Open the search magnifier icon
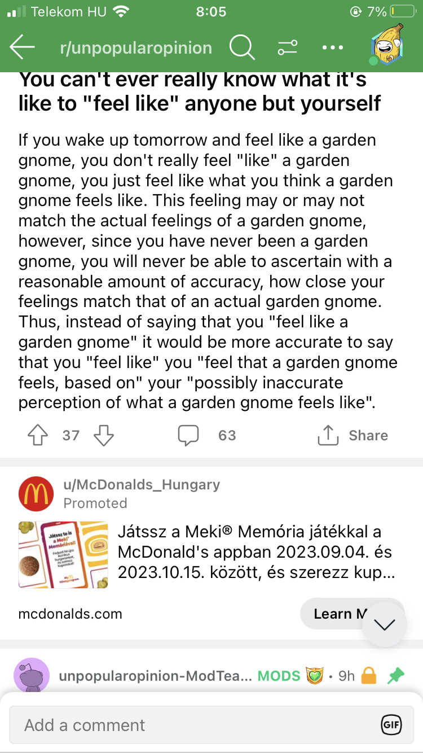Viewport: 423px width, 753px height. pos(241,48)
